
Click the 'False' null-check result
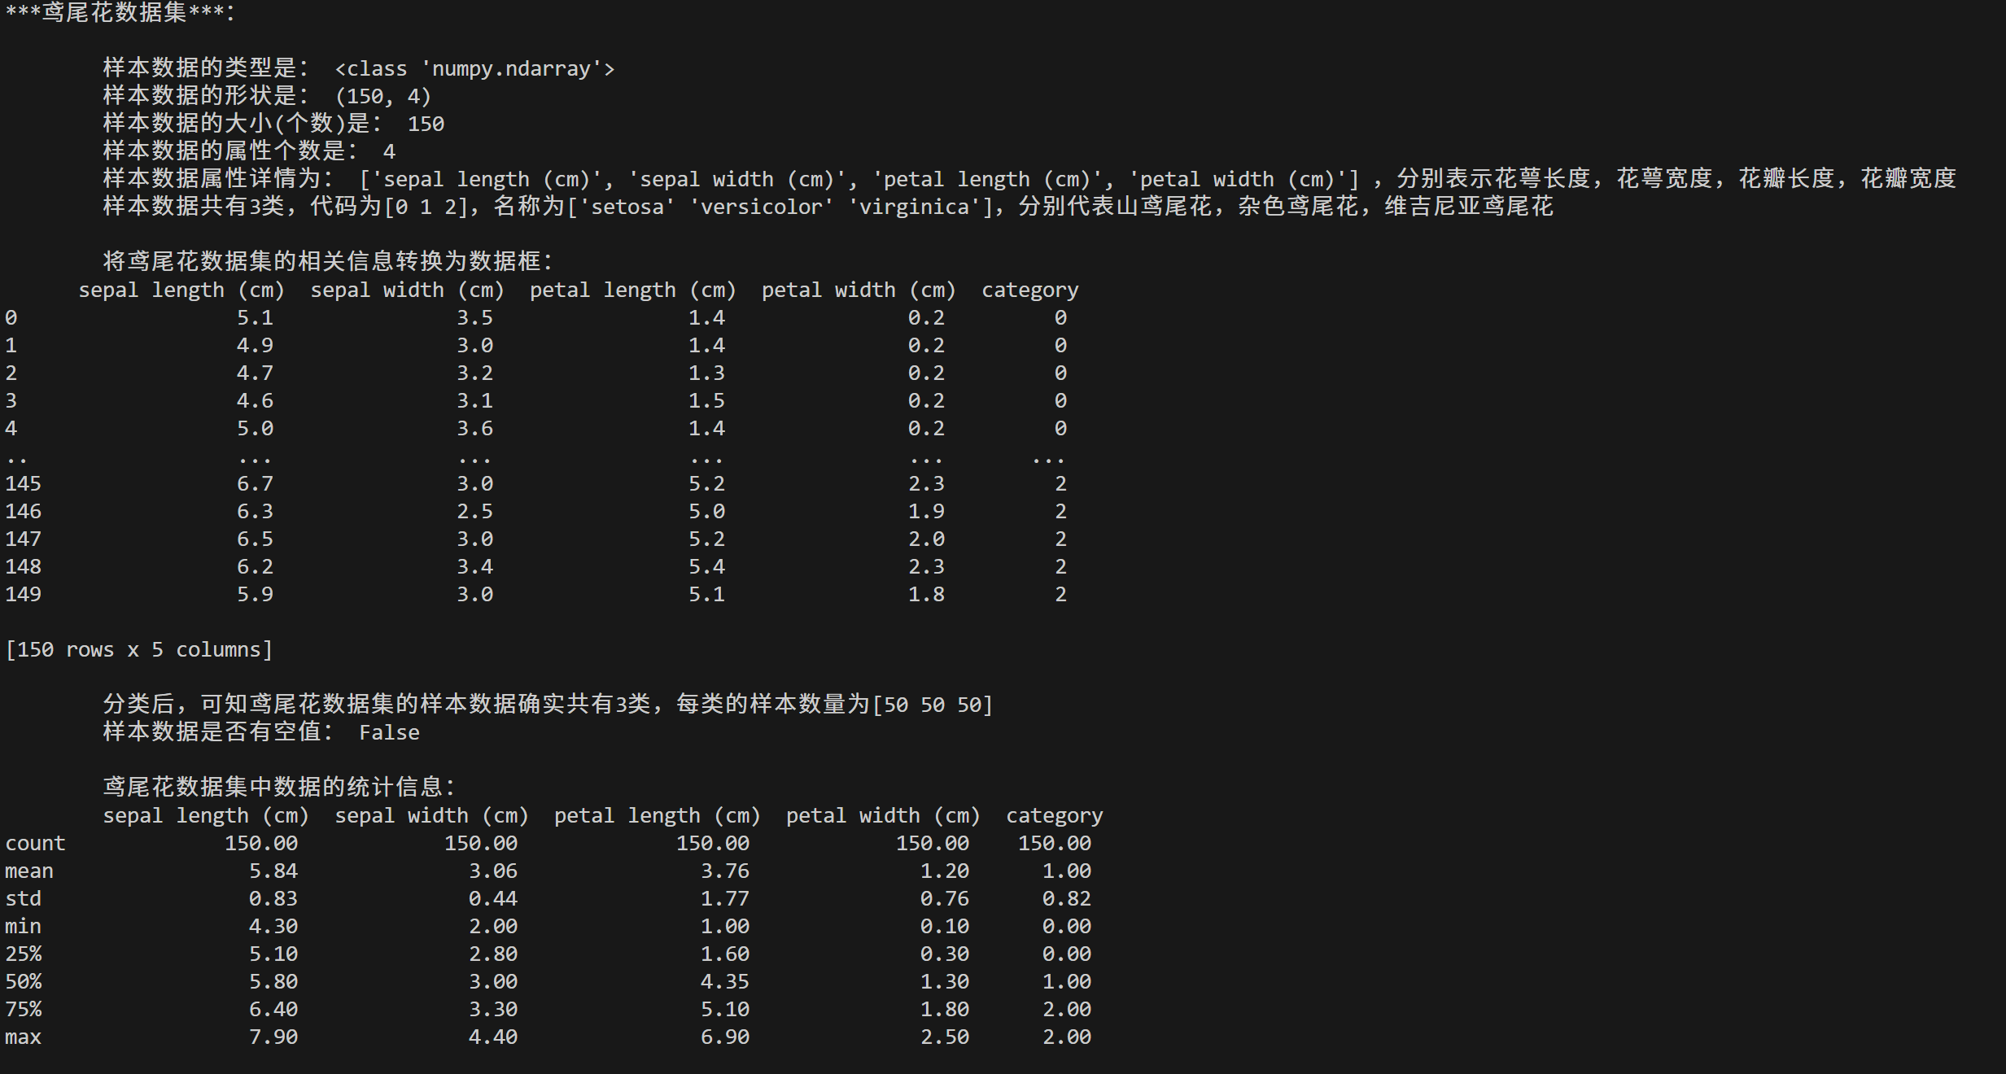(389, 733)
